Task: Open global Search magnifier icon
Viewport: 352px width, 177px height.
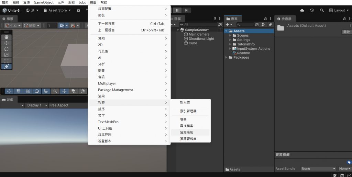Action: coord(322,10)
